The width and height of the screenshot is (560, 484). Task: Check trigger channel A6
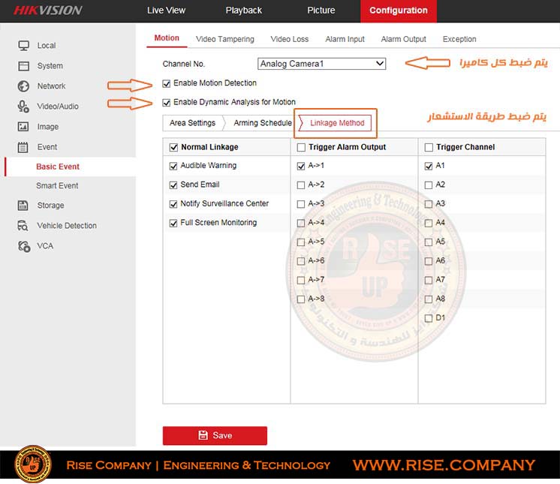pos(429,261)
